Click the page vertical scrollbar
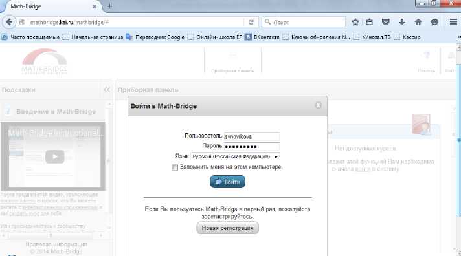Image resolution: width=461 pixels, height=256 pixels. pyautogui.click(x=458, y=141)
